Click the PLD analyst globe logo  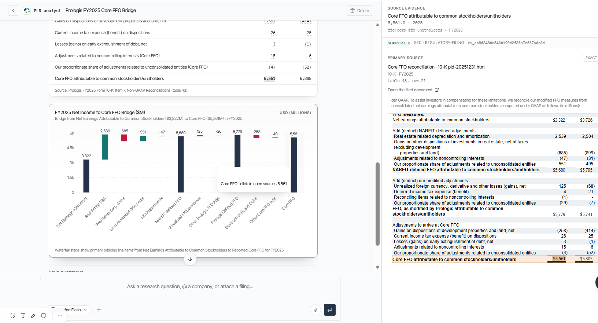tap(27, 11)
